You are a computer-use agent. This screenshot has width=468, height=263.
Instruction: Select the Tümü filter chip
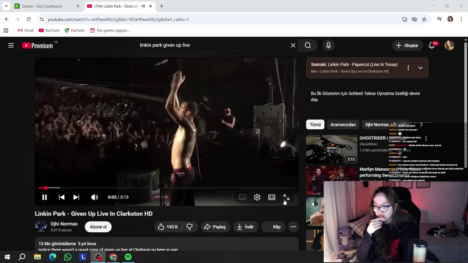(x=315, y=125)
